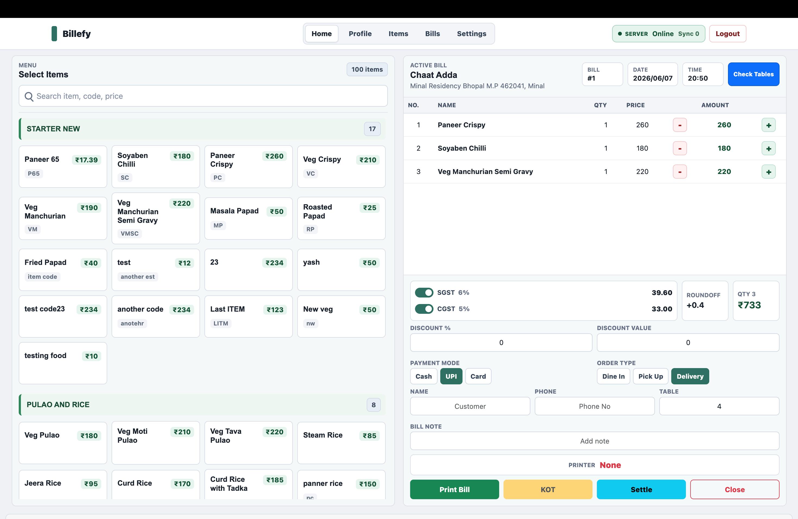Add the Last ITEM card
This screenshot has width=798, height=519.
point(248,317)
